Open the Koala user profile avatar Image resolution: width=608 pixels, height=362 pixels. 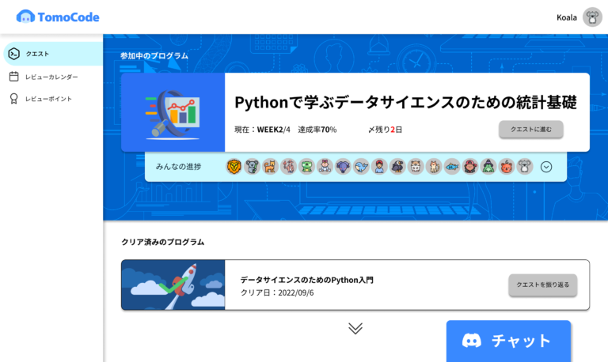[592, 17]
